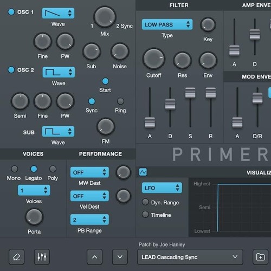
Task: Click the filter Key tracking knob
Action: click(208, 25)
